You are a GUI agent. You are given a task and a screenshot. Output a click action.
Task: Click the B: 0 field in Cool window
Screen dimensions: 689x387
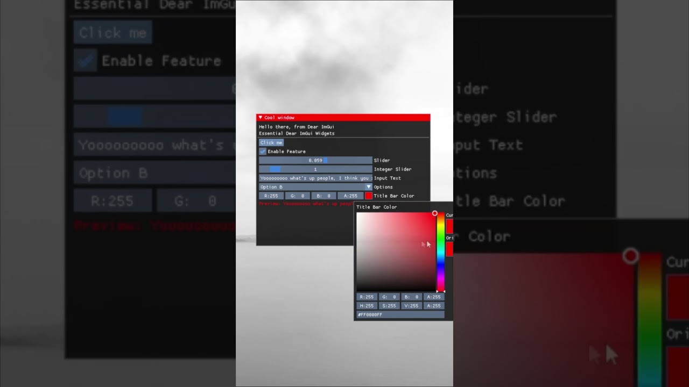pos(324,196)
